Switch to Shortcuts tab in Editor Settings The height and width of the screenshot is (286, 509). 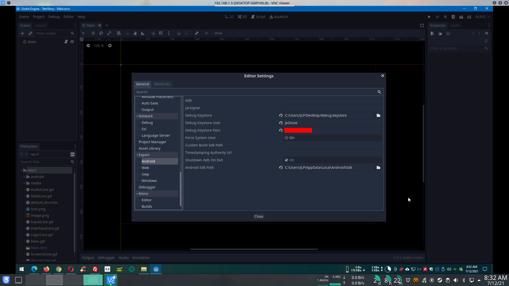pyautogui.click(x=162, y=84)
